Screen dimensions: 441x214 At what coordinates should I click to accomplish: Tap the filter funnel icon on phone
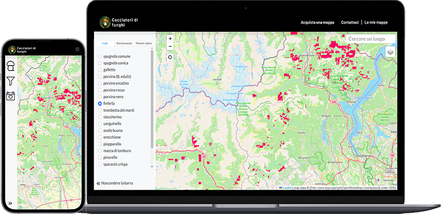point(10,81)
